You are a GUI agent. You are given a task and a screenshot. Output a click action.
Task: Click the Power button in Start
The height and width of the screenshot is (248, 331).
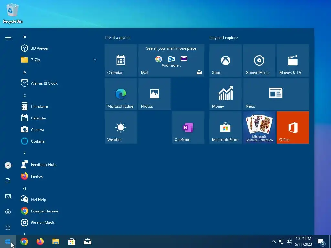click(x=8, y=227)
